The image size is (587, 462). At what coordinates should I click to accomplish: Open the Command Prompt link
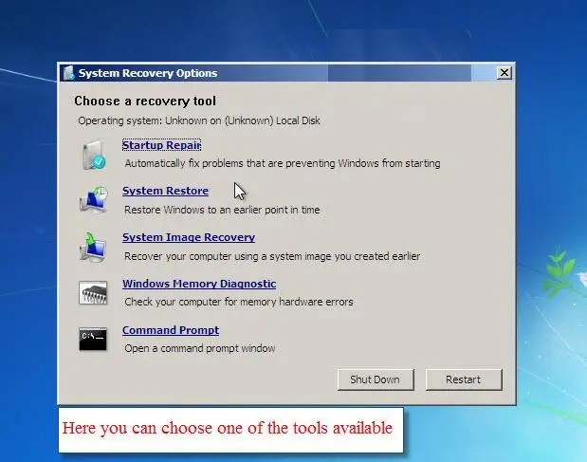pos(171,330)
